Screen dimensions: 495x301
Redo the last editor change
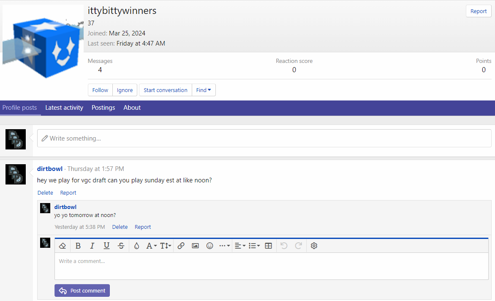point(299,245)
